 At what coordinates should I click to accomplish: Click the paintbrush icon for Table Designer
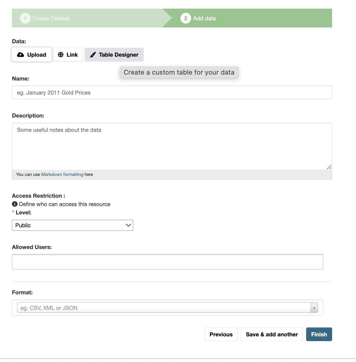93,55
